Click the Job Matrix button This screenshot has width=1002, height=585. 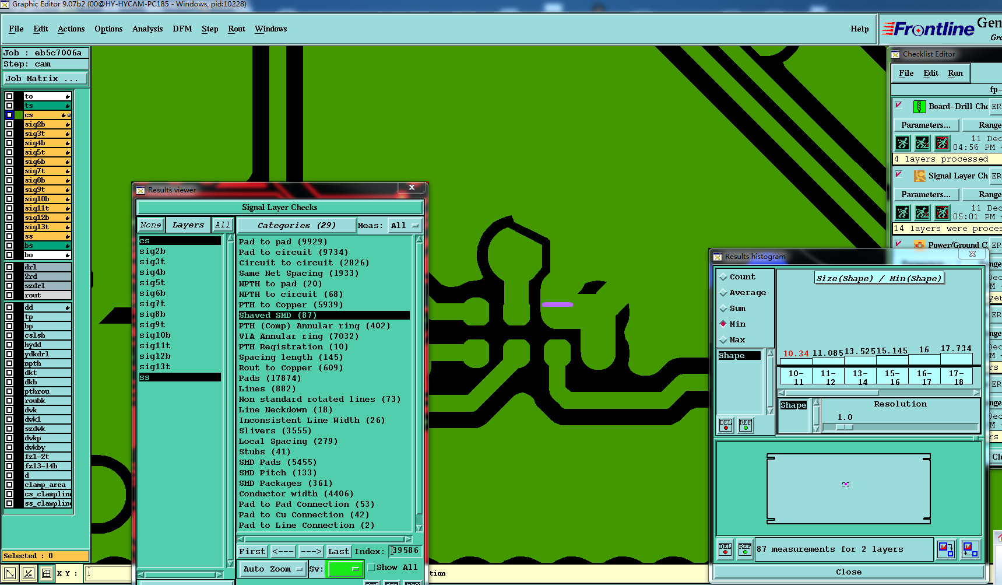pyautogui.click(x=45, y=78)
